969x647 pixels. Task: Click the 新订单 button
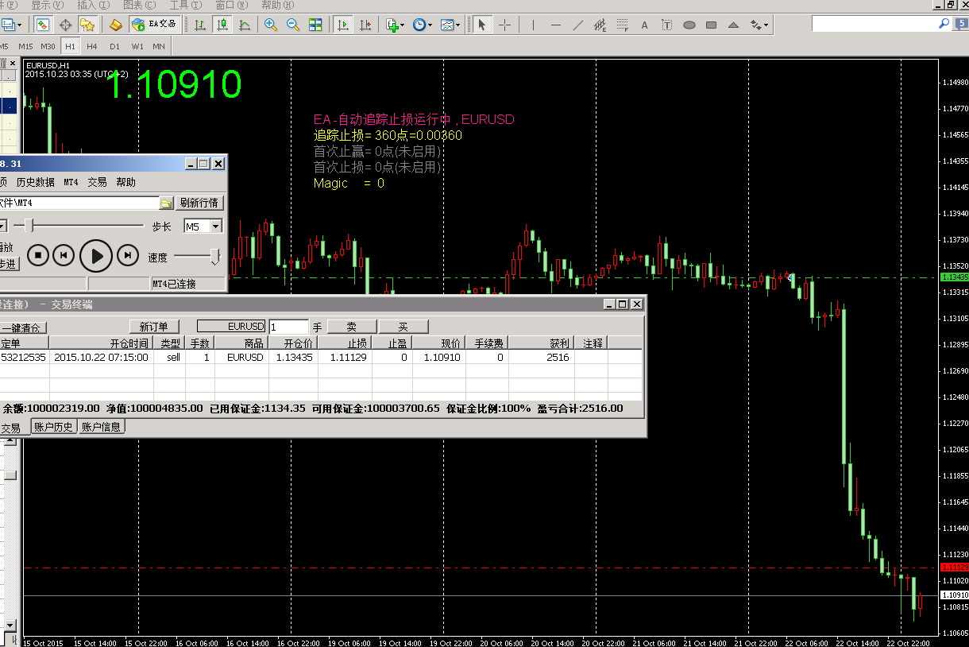tap(154, 327)
